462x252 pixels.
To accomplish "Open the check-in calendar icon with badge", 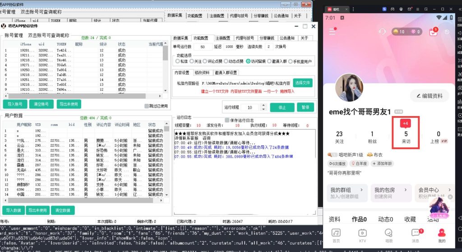I will pos(433,32).
